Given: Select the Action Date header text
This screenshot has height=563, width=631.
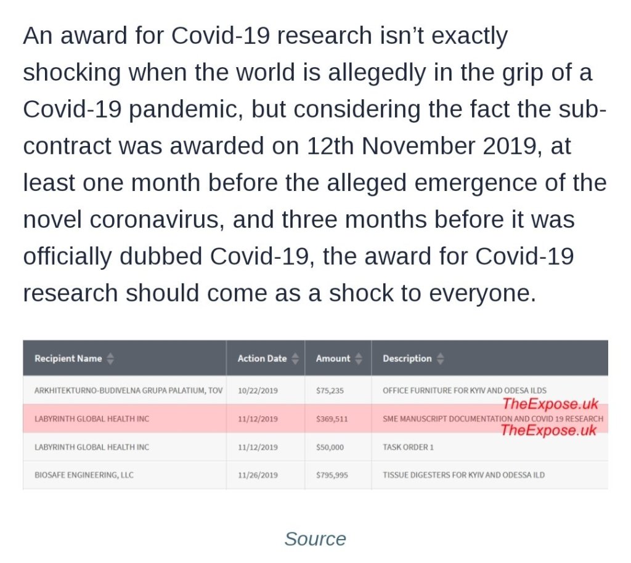Looking at the screenshot, I should tap(262, 358).
